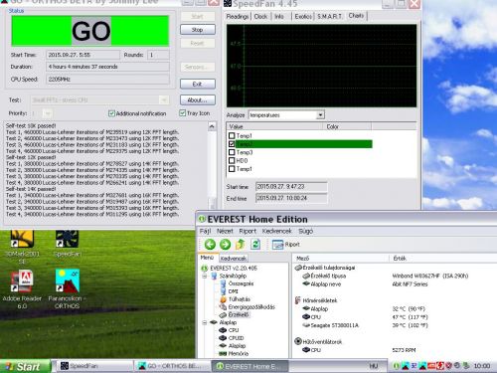Open the 3DMark2001 SE desktop shortcut

[22, 247]
